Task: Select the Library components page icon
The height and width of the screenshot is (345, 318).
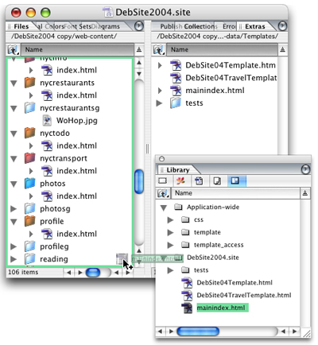Action: [217, 180]
